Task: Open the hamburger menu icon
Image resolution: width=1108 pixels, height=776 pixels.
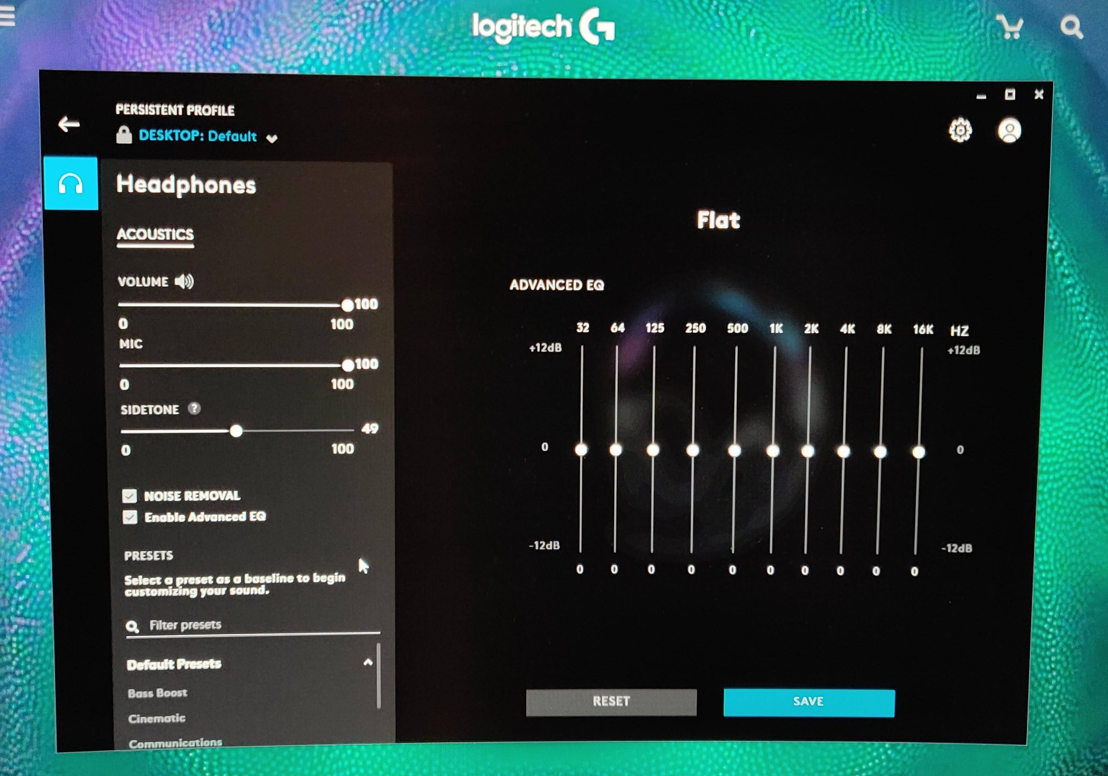Action: tap(7, 16)
